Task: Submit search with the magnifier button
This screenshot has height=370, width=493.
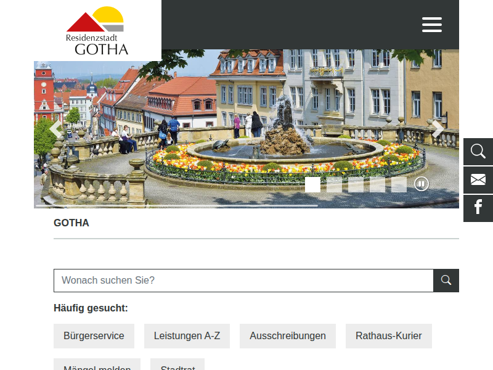Action: click(x=446, y=281)
